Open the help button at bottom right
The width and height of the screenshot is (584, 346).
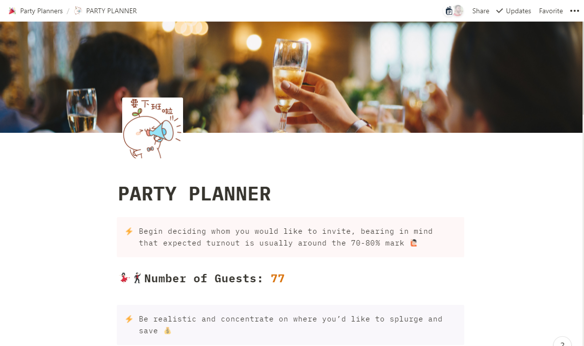(x=562, y=342)
